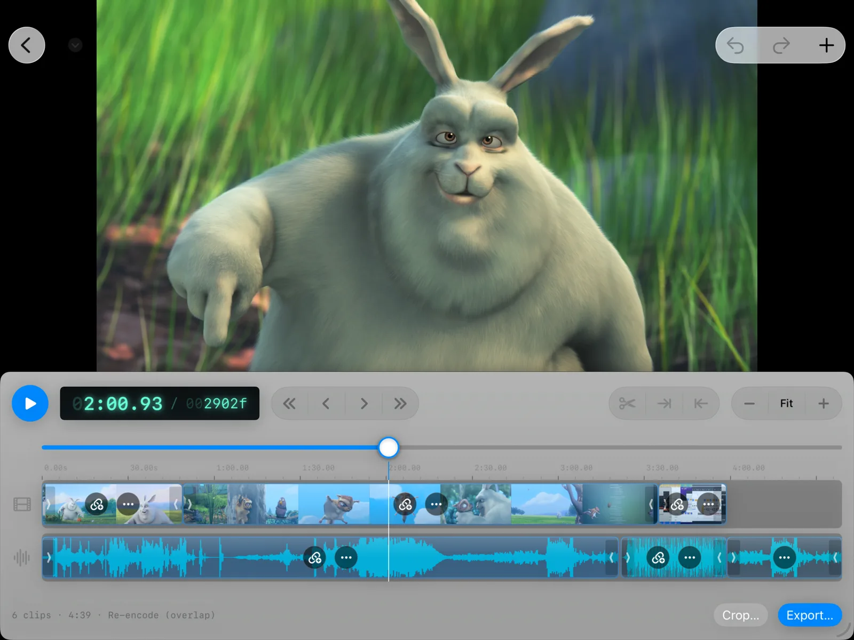The height and width of the screenshot is (640, 854).
Task: Go back with the left chevron button
Action: [x=27, y=45]
